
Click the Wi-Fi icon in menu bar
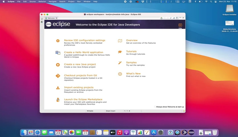pyautogui.click(x=206, y=1)
